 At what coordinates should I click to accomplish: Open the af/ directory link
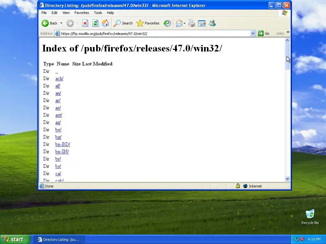point(58,86)
